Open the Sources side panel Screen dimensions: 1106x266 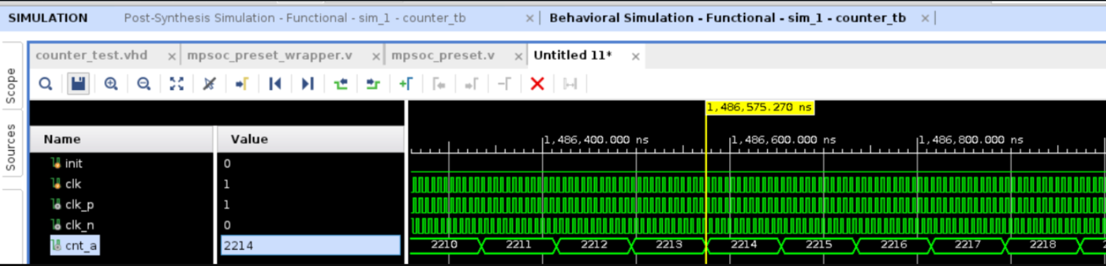coord(11,147)
